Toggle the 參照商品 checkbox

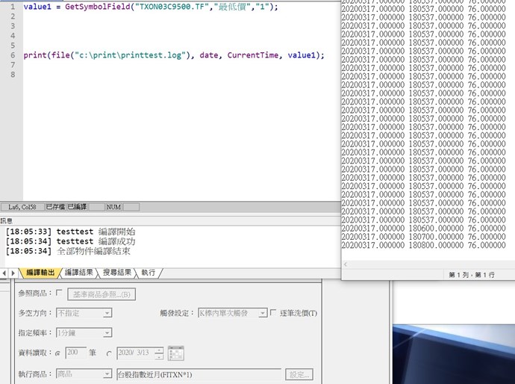[x=60, y=294]
